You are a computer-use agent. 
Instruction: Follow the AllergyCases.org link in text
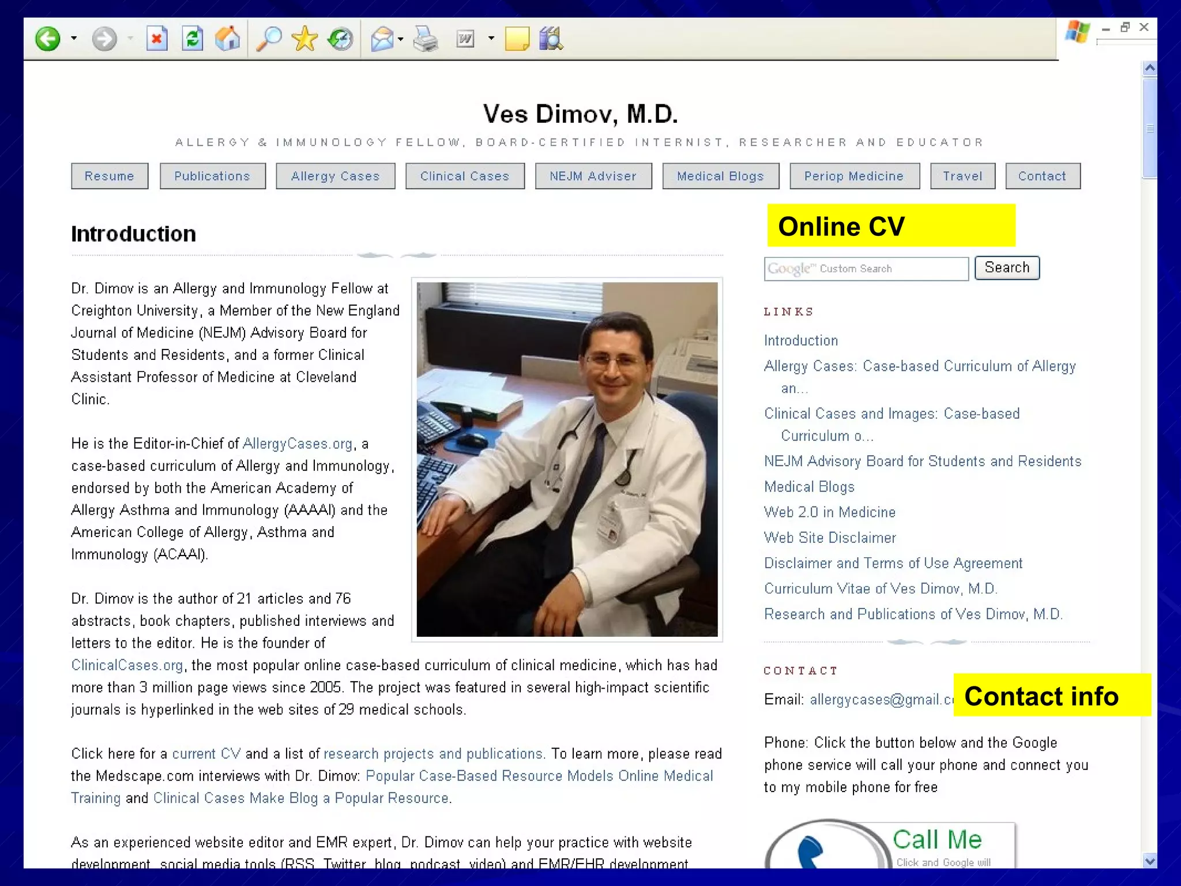point(298,444)
